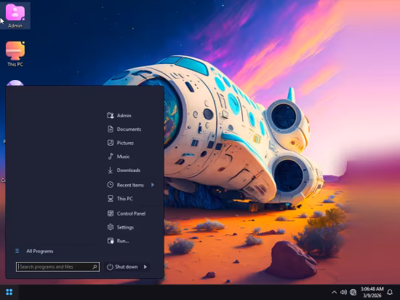Click the Shut down button label
Screen dimensions: 400x300
(x=127, y=267)
